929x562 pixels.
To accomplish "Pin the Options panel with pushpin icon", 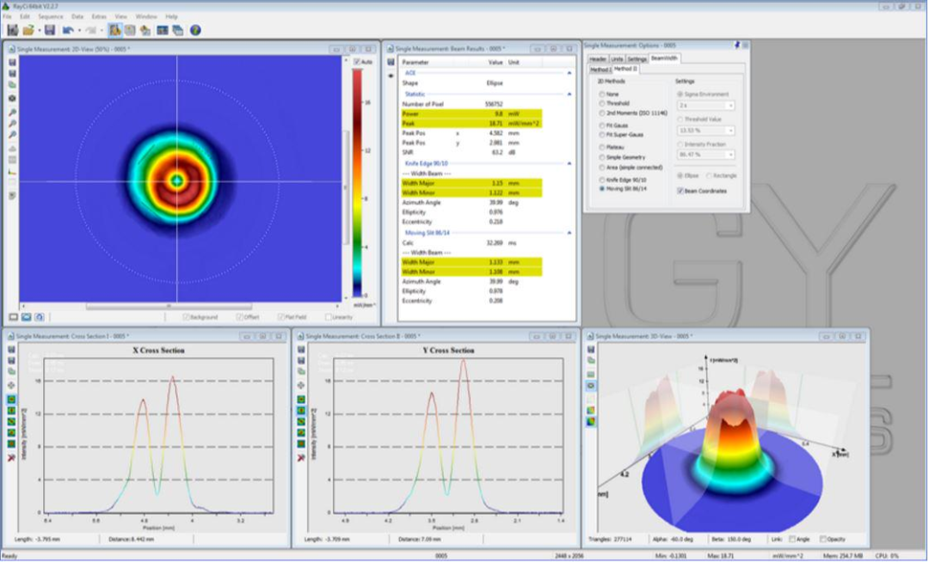I will point(736,45).
